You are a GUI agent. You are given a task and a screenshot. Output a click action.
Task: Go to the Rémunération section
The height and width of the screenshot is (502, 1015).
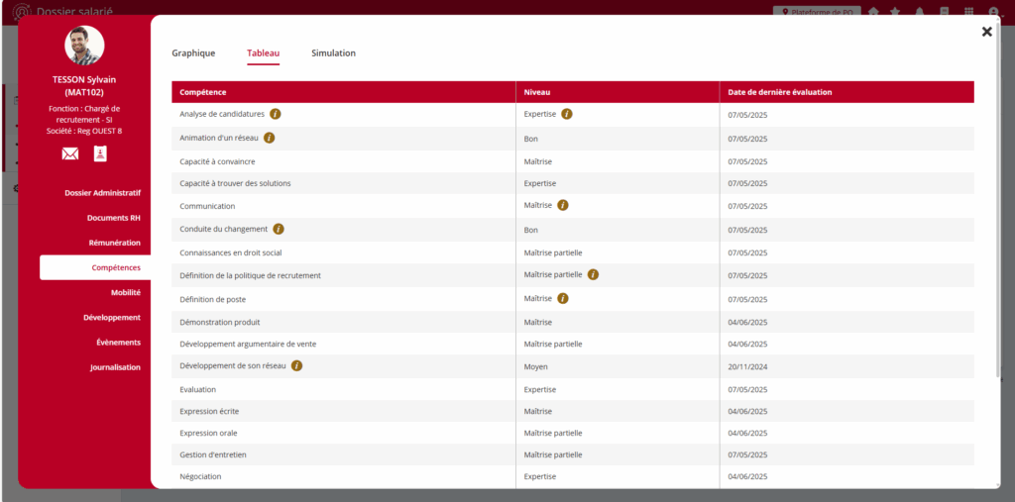click(x=112, y=243)
